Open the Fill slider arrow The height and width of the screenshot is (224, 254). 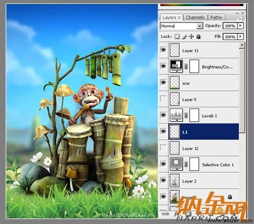pyautogui.click(x=241, y=36)
